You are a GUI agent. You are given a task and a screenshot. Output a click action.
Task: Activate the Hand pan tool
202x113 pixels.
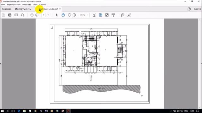click(63, 15)
